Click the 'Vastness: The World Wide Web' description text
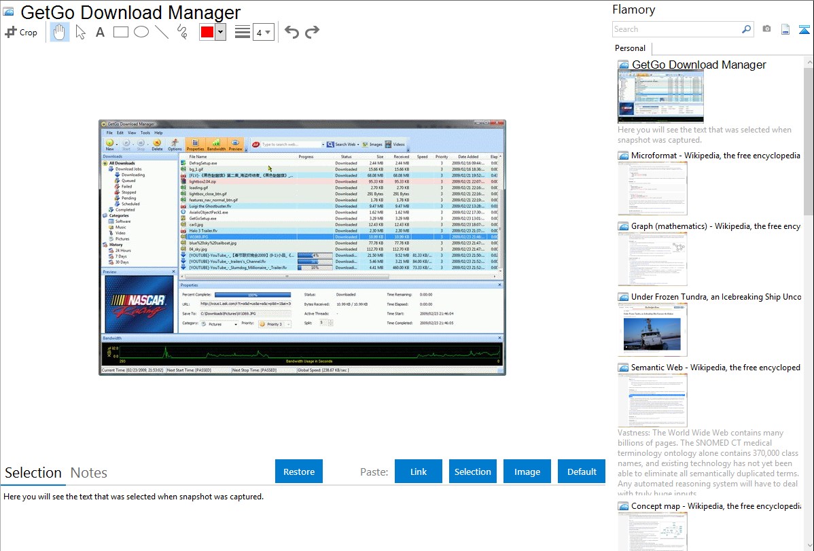This screenshot has width=814, height=551. point(708,463)
